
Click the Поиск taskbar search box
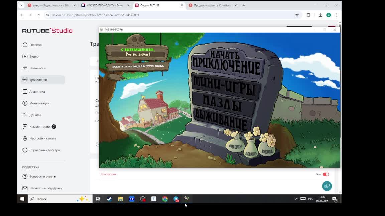60,199
